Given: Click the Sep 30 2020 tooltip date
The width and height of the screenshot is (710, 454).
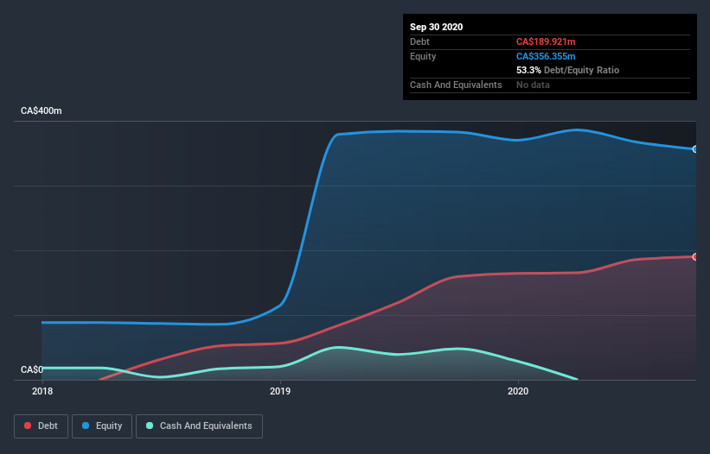Looking at the screenshot, I should tap(436, 27).
